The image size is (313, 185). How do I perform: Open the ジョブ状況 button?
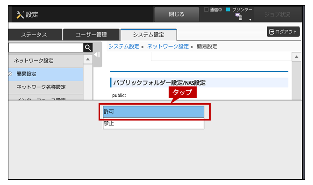click(277, 14)
